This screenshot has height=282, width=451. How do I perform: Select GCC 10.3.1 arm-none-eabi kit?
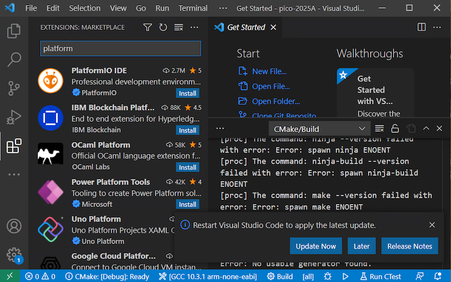pyautogui.click(x=208, y=276)
